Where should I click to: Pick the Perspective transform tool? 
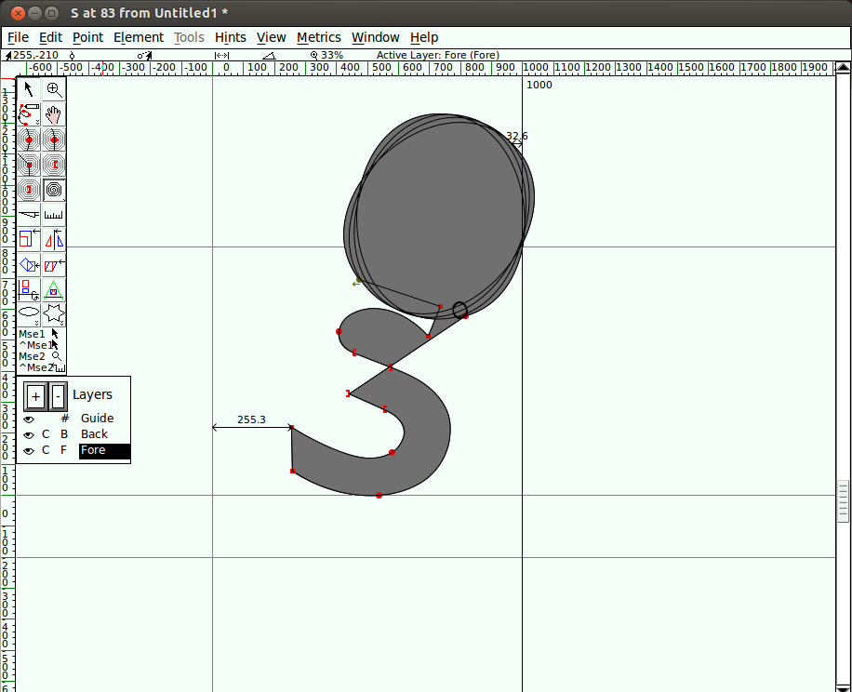tap(55, 290)
